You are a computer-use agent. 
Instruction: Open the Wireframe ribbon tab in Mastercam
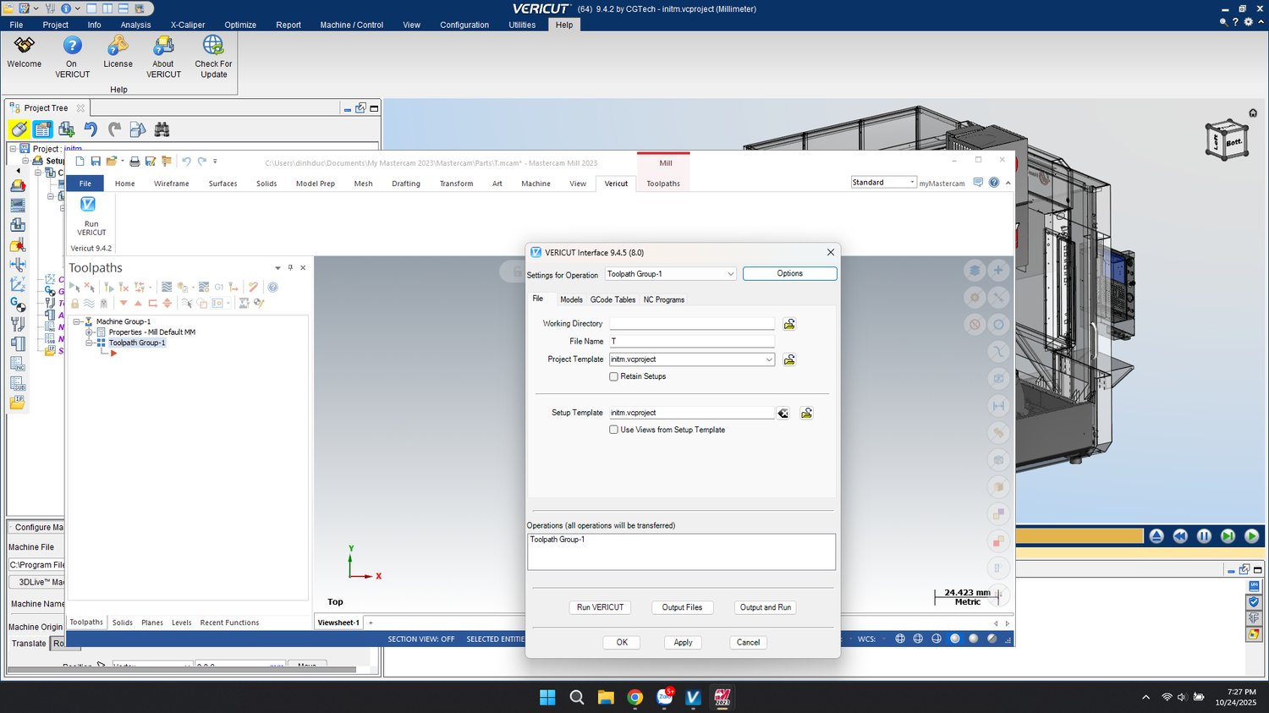click(172, 184)
